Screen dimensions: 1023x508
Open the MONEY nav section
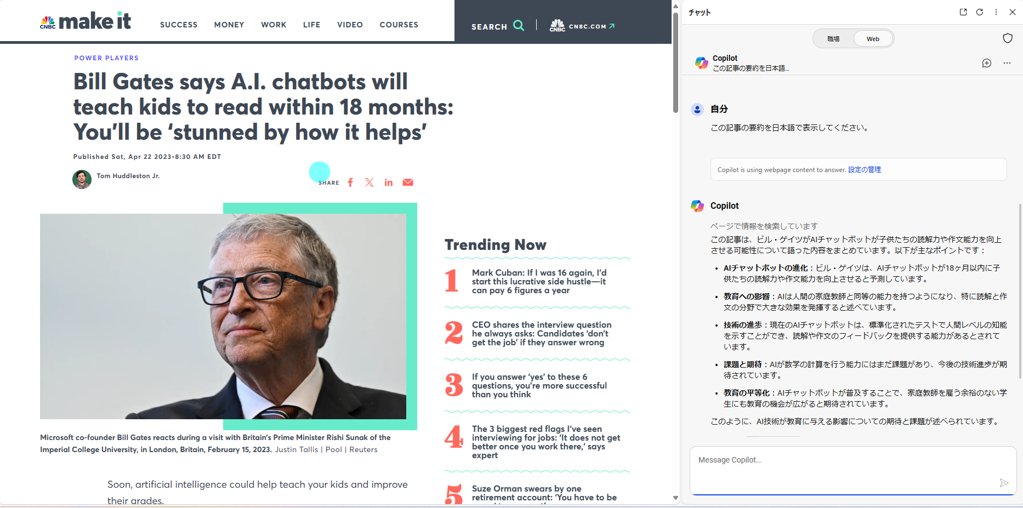click(229, 25)
